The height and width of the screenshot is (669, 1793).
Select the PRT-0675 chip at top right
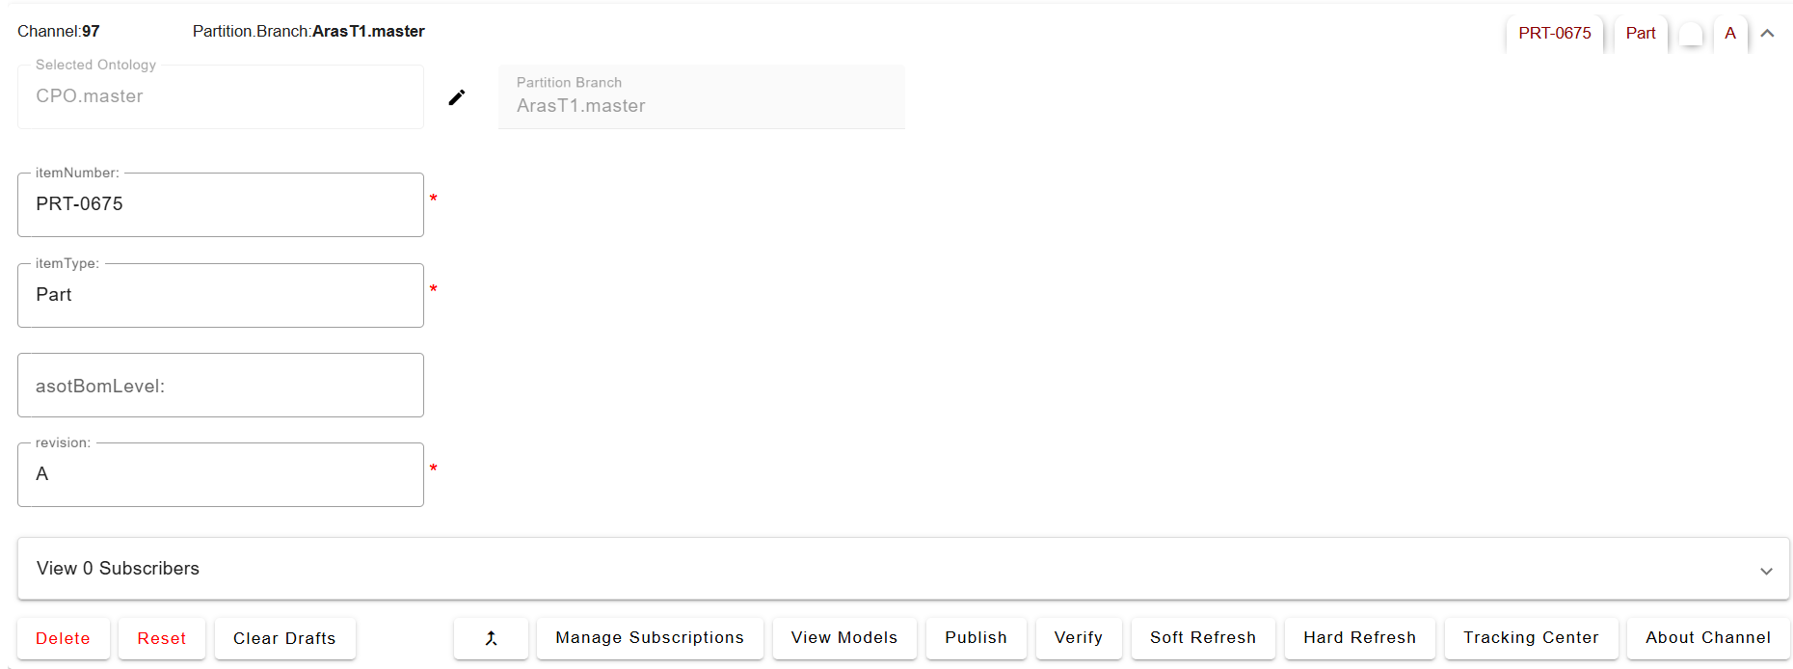(1554, 33)
